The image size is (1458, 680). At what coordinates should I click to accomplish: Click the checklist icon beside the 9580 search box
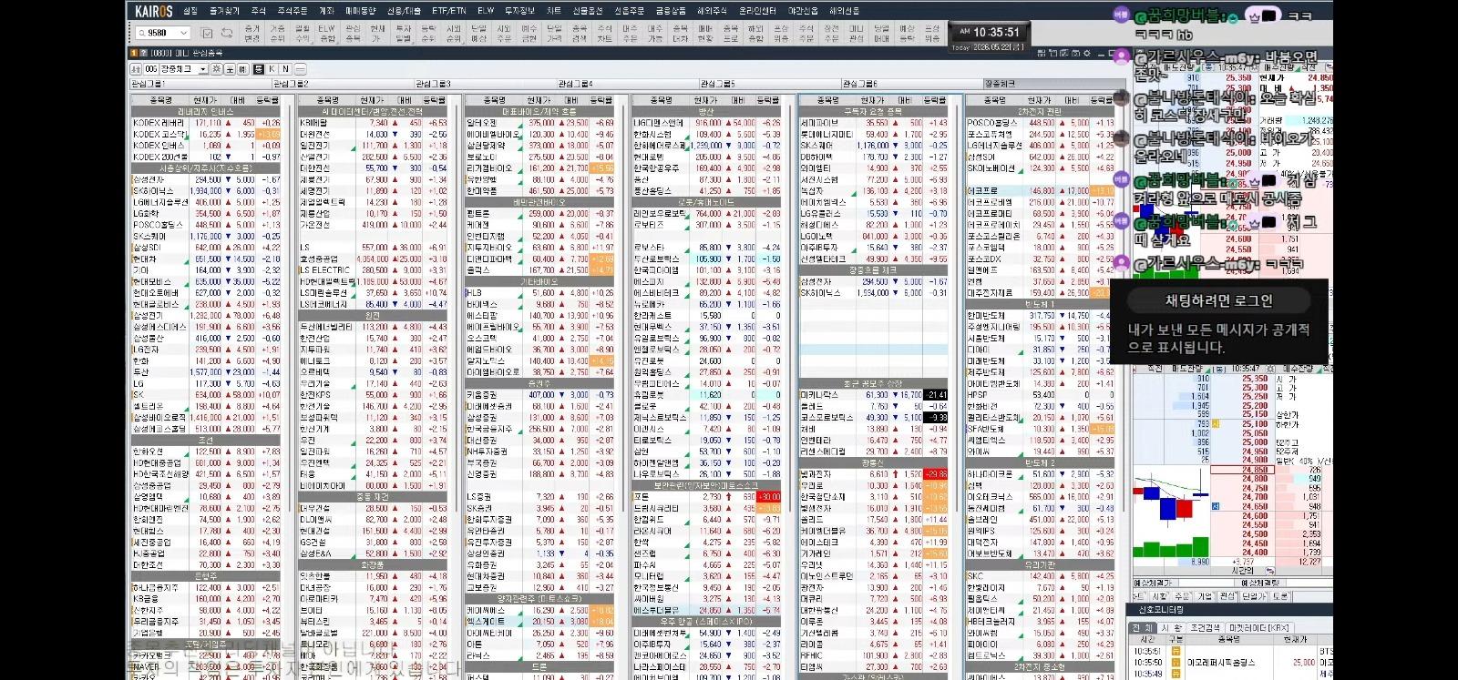click(208, 33)
